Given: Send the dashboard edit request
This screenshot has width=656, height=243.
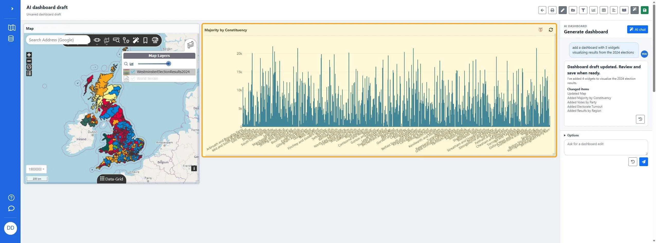Looking at the screenshot, I should [643, 162].
